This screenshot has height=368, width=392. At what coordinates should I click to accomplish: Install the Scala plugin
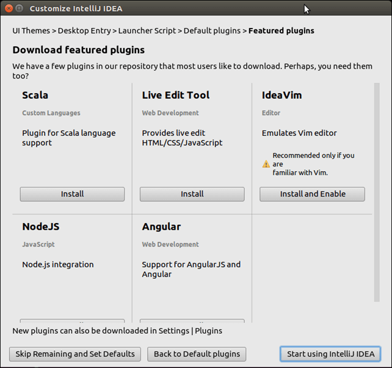[72, 194]
